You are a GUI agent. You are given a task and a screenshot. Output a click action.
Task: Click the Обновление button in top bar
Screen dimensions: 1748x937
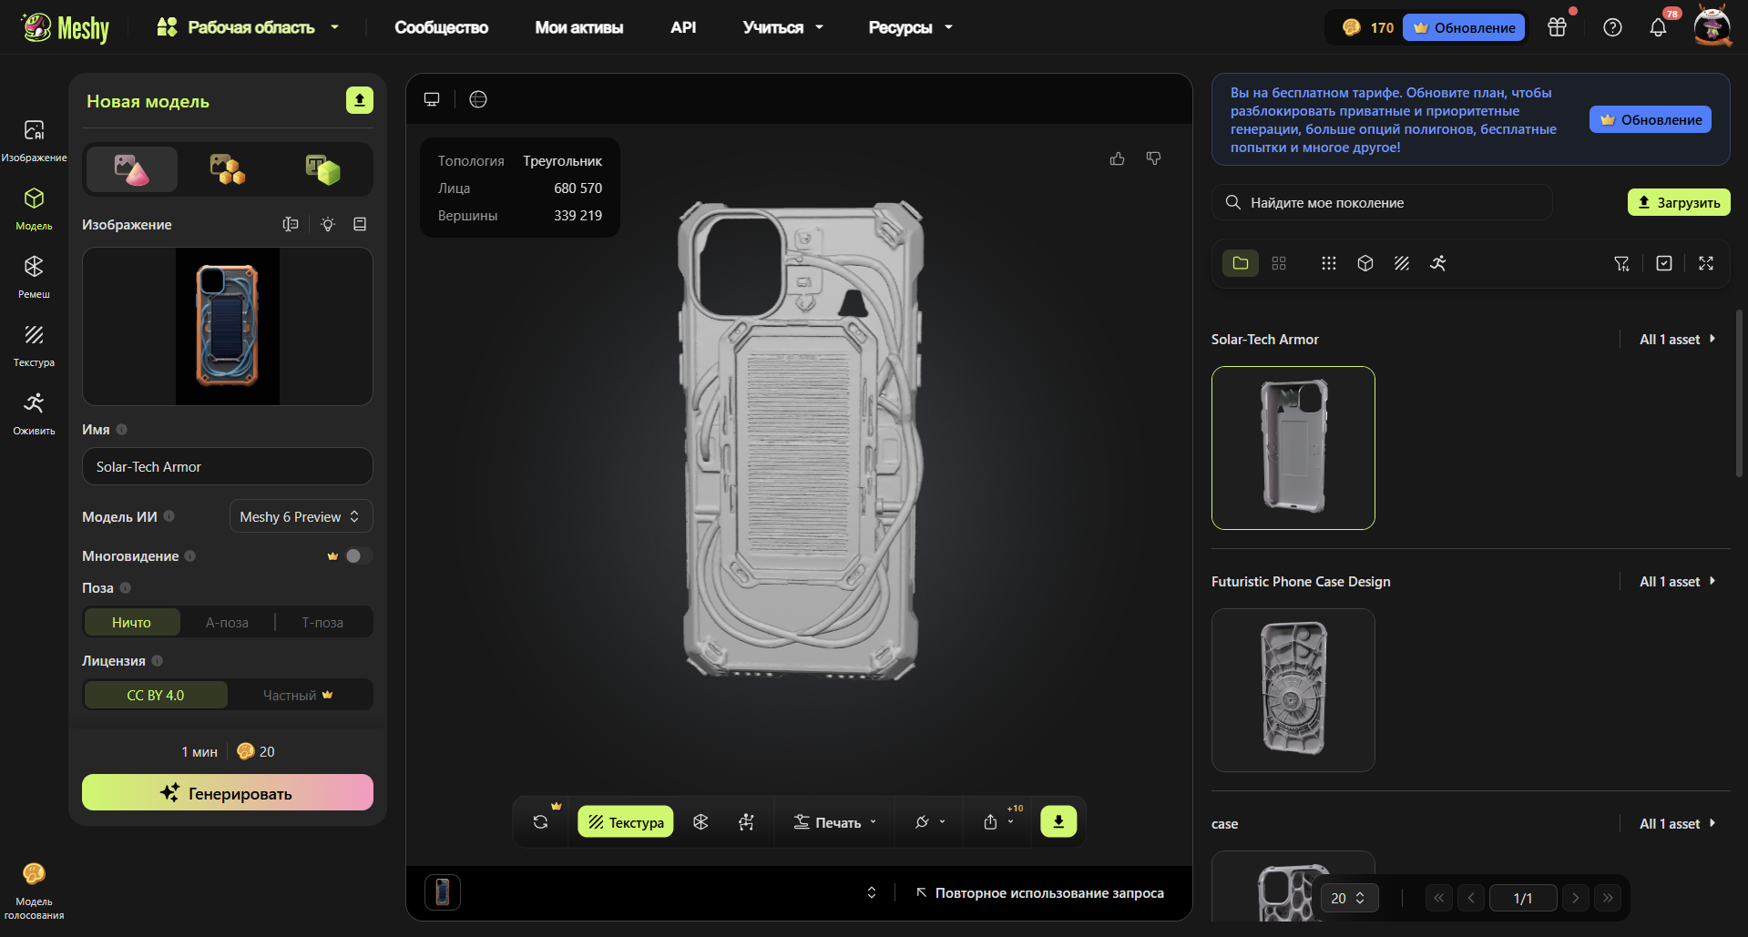tap(1464, 27)
